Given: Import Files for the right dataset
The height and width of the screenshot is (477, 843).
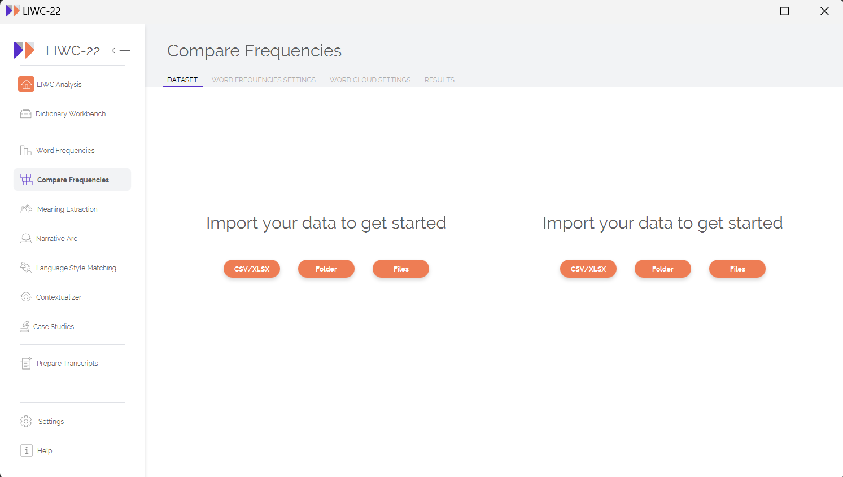Looking at the screenshot, I should (737, 269).
